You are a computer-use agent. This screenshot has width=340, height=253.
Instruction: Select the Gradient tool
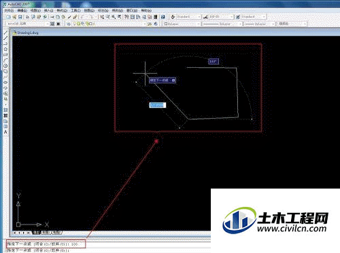5,115
